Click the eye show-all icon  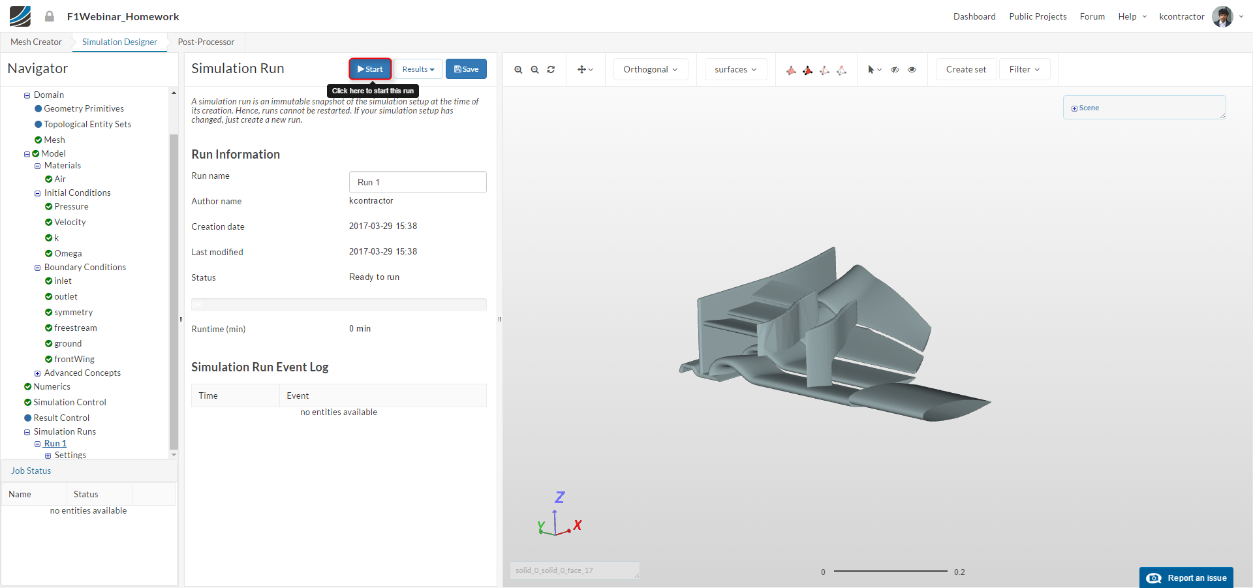[x=912, y=70]
